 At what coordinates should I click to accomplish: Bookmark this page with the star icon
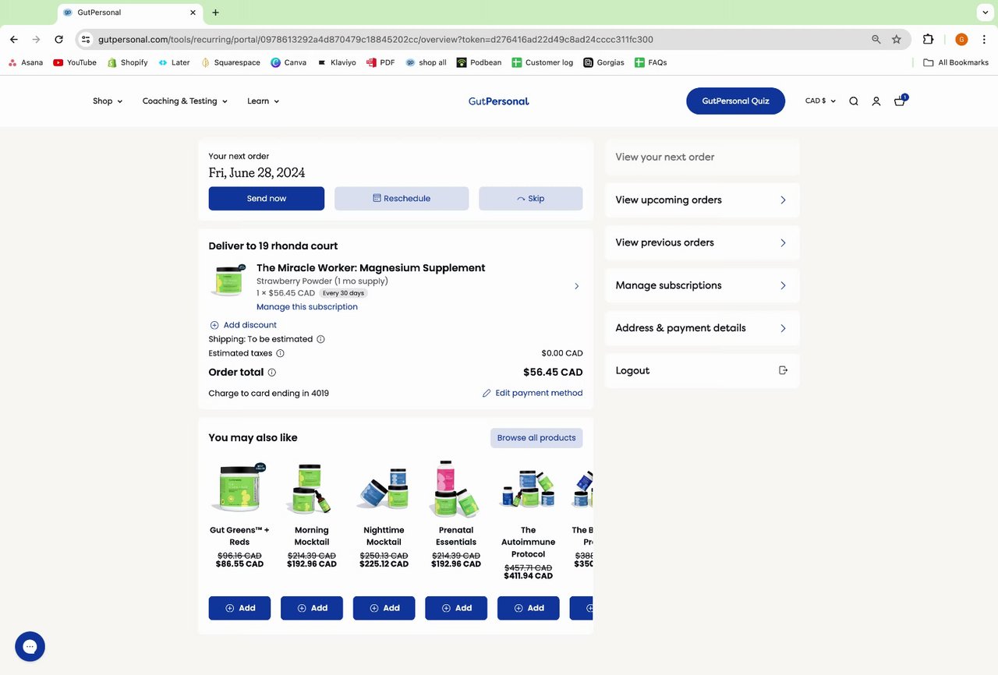click(x=897, y=39)
